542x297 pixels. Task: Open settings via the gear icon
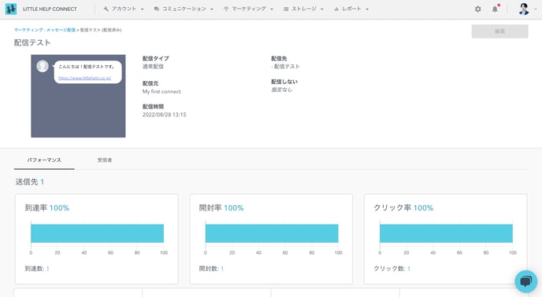tap(477, 9)
